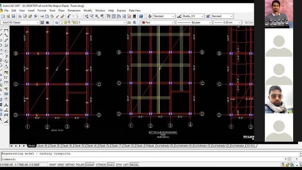The width and height of the screenshot is (302, 170).
Task: Toggle GRID display in status bar
Action: pos(60,165)
